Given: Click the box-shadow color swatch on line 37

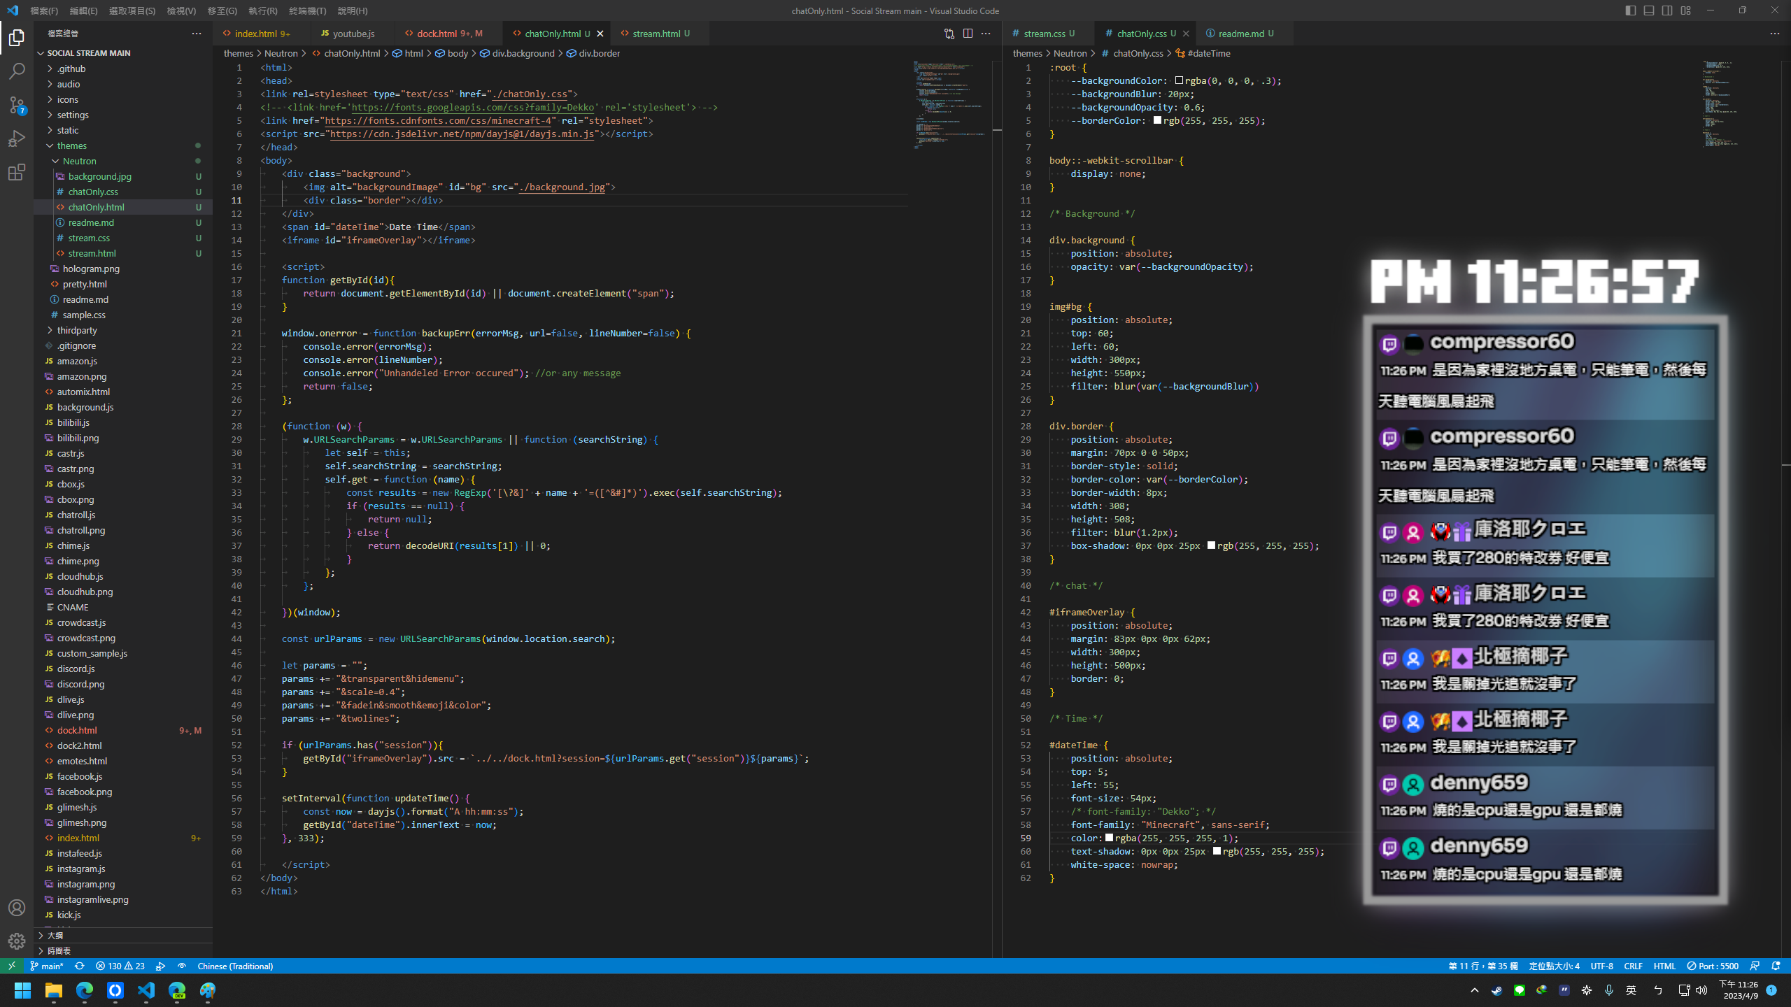Looking at the screenshot, I should point(1211,545).
